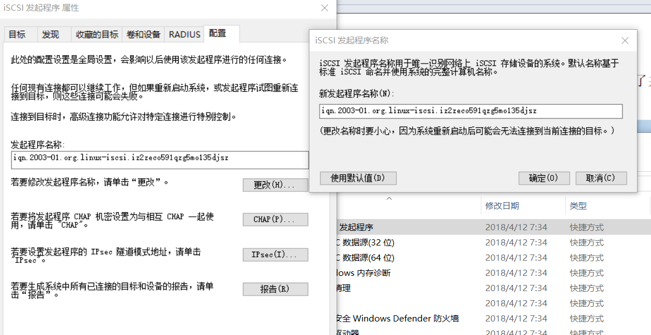
Task: Close the iSCSI 发起程序名称 dialog
Action: click(x=625, y=41)
